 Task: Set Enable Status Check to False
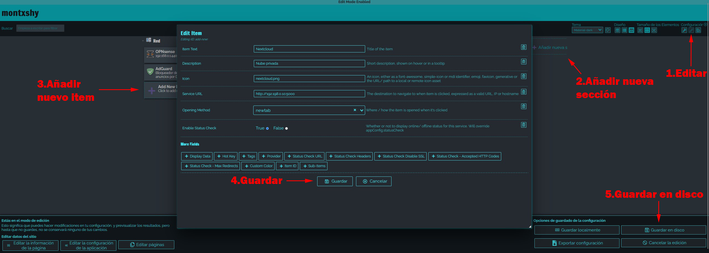286,128
